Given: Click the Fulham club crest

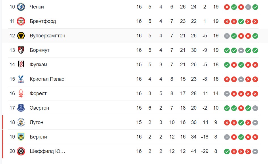Looking at the screenshot, I should [21, 65].
